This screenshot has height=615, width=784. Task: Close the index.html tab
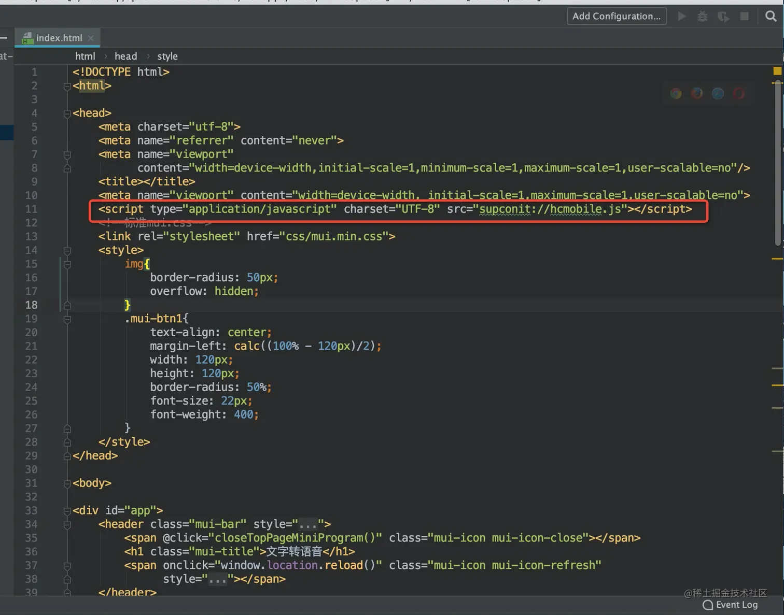click(x=91, y=38)
